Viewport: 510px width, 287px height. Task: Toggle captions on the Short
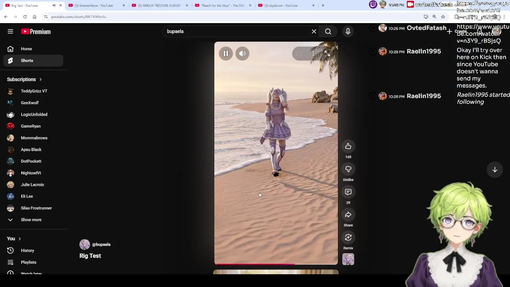(299, 53)
